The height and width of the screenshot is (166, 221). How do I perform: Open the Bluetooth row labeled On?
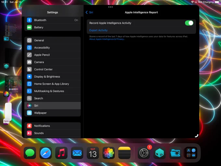52,20
